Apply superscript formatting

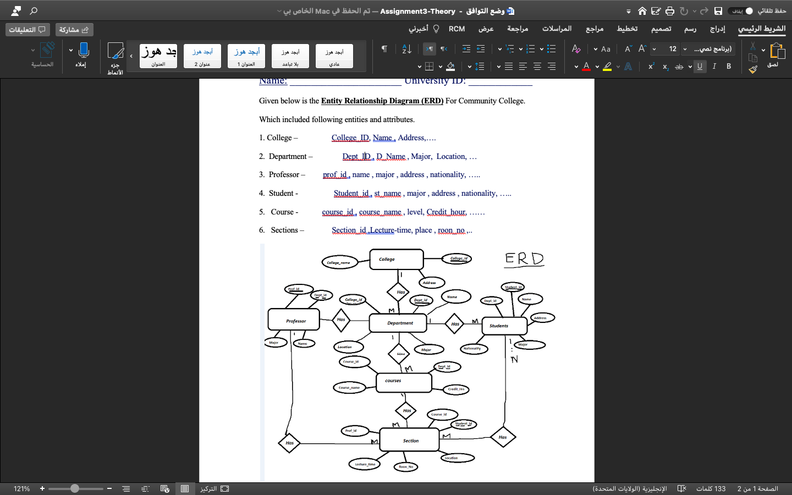(x=651, y=66)
